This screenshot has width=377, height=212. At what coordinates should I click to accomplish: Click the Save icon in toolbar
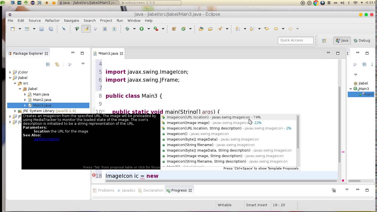41,29
